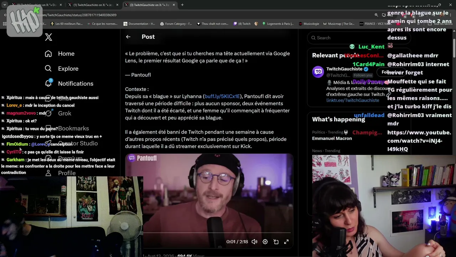Click the "What's happening" heading
The width and height of the screenshot is (456, 257).
pyautogui.click(x=338, y=120)
